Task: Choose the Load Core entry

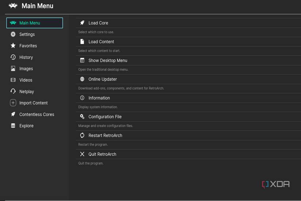Action: pyautogui.click(x=188, y=23)
